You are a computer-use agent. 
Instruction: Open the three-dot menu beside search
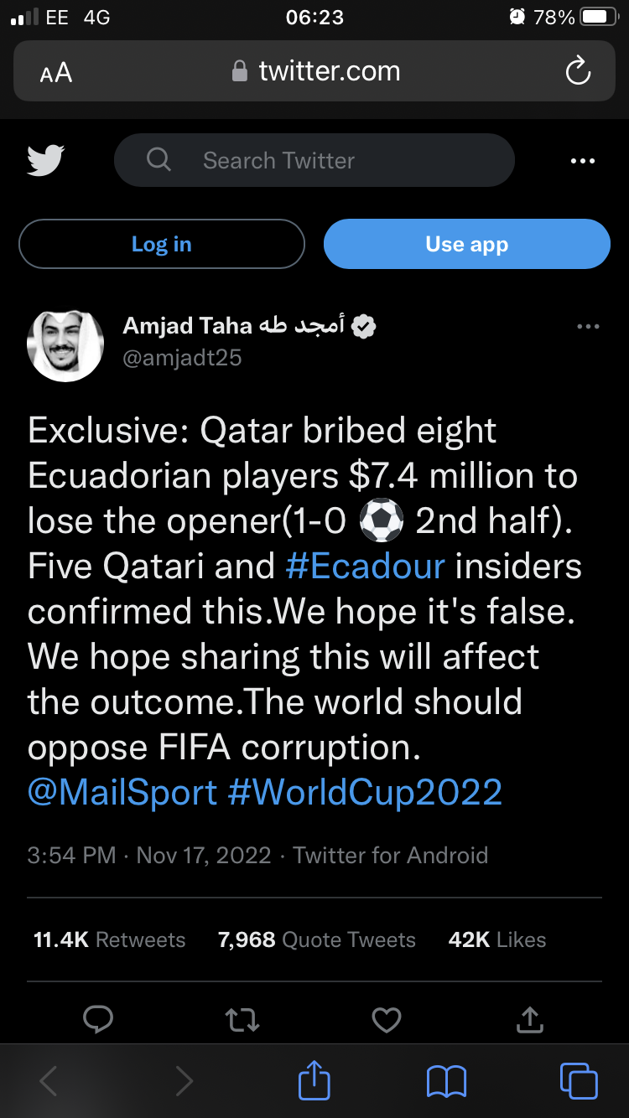tap(582, 161)
